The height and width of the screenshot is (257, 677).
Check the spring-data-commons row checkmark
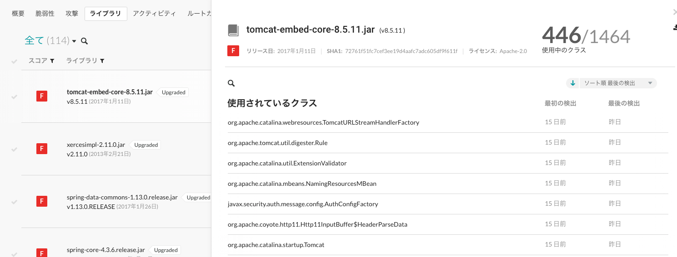[15, 202]
